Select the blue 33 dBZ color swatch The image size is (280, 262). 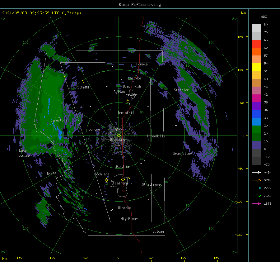tap(256, 114)
